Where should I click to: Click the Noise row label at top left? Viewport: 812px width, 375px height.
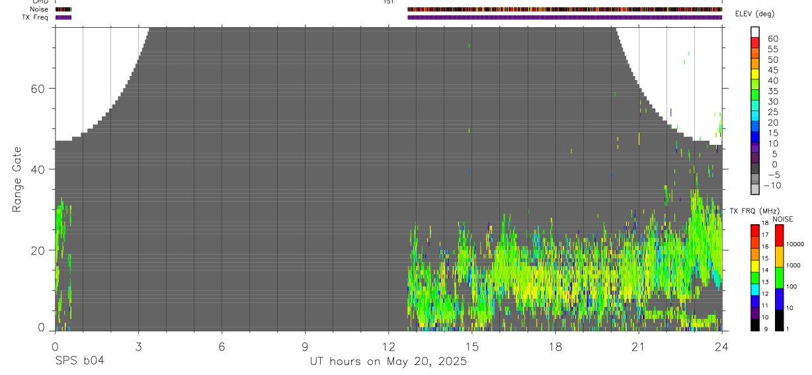click(39, 9)
